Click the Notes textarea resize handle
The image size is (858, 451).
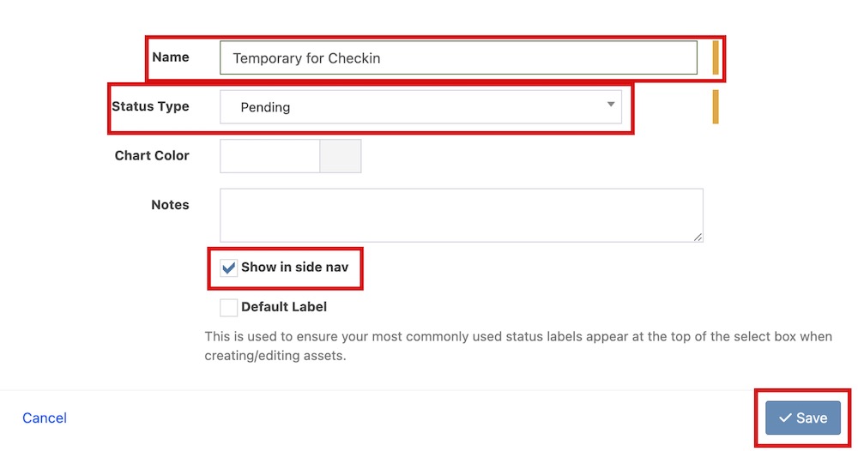pyautogui.click(x=698, y=237)
